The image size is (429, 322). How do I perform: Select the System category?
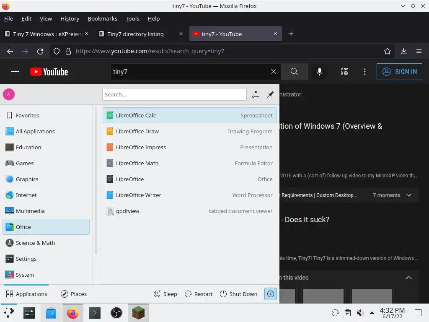pos(46,275)
